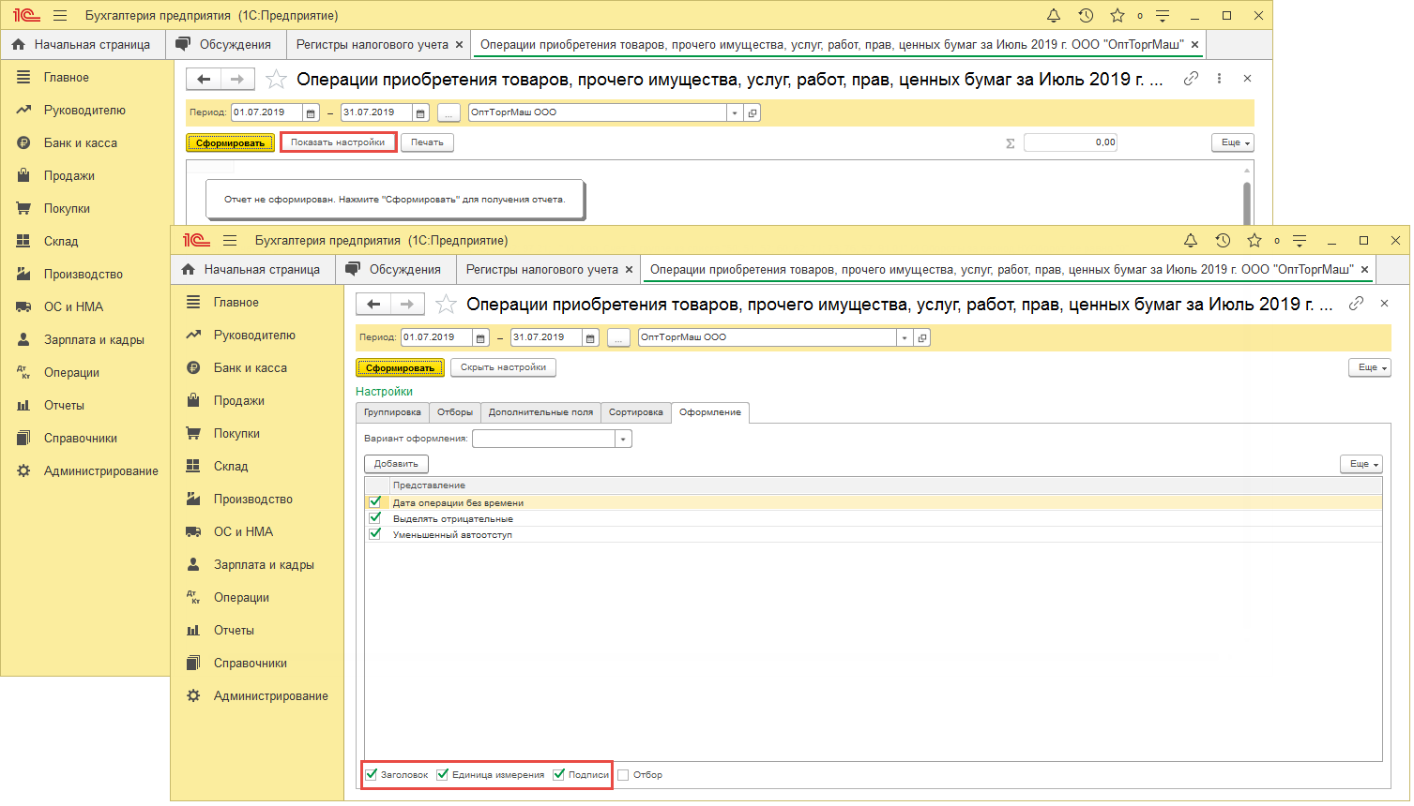Click start date field in front window

436,337
